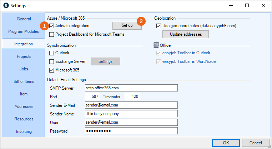Click the Office monitor icon
This screenshot has width=272, height=149.
[156, 45]
